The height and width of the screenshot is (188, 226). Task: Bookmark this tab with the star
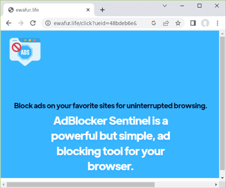[178, 23]
